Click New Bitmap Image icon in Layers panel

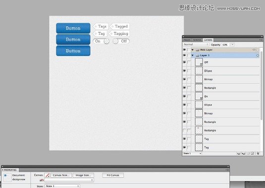click(253, 153)
